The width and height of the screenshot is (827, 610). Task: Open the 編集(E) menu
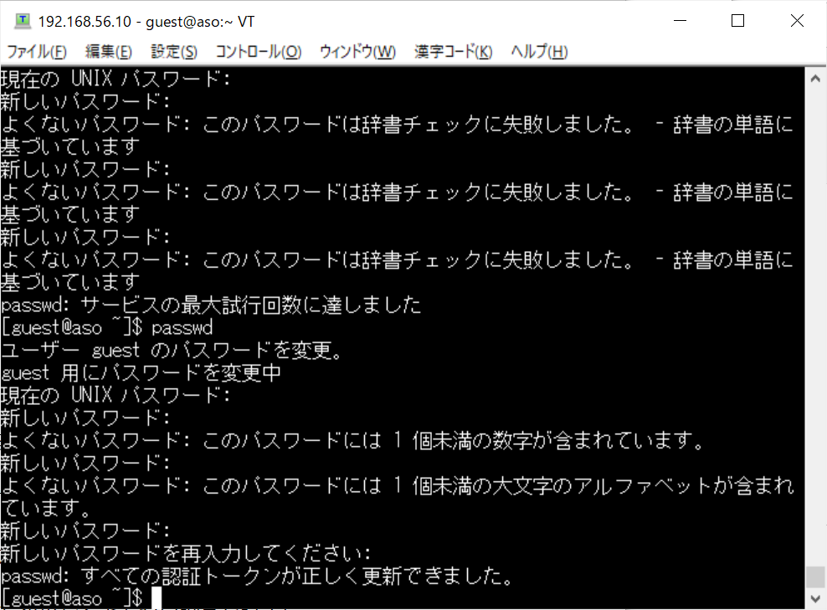click(109, 52)
